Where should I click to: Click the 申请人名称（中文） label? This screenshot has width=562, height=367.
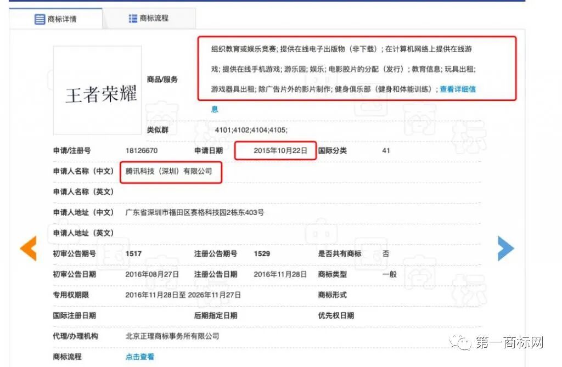point(83,171)
